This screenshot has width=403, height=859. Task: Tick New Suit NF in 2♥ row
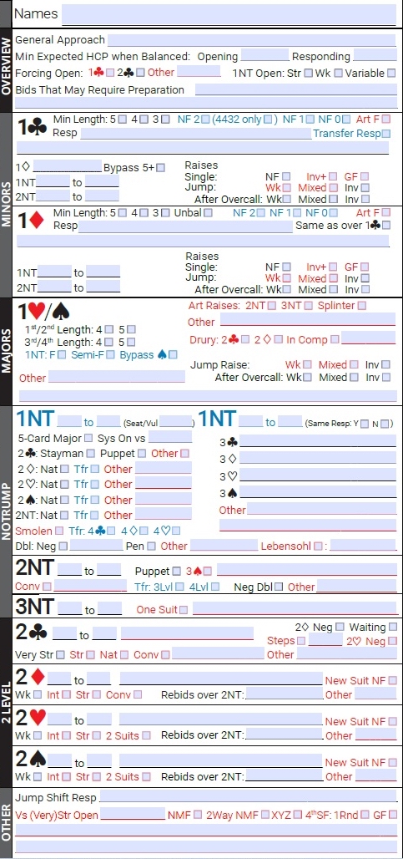pos(393,721)
